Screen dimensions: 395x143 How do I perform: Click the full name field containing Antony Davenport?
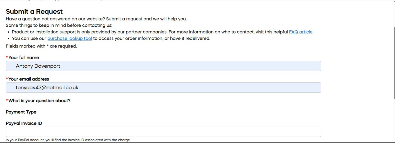click(163, 66)
